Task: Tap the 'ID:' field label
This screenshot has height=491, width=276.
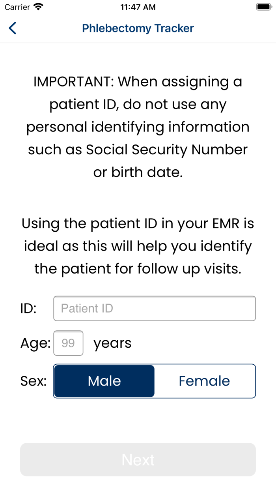Action: [x=28, y=308]
